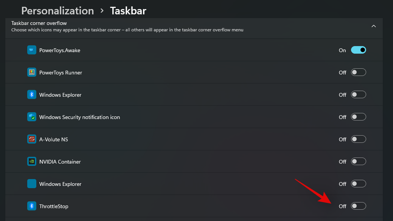Turn on Windows Explorer's first toggle
This screenshot has height=221, width=393.
358,94
